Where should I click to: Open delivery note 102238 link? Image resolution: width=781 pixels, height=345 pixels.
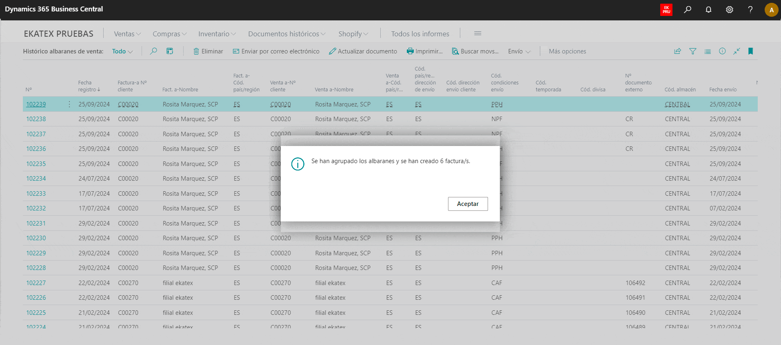[x=36, y=119]
